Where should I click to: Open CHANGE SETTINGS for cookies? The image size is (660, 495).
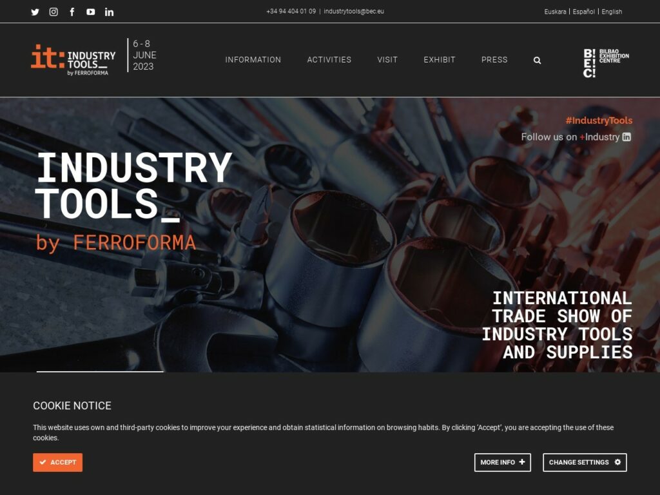585,462
